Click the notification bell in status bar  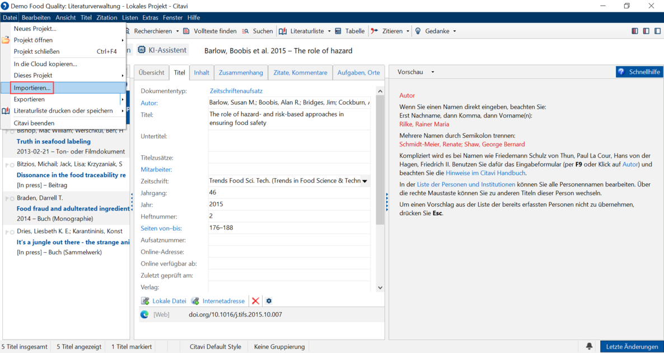[x=589, y=347]
